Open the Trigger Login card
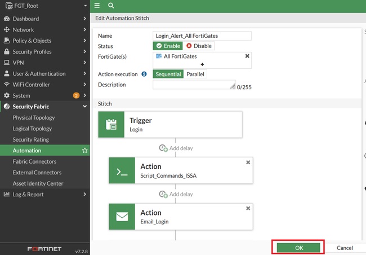366x255 pixels. [x=171, y=125]
